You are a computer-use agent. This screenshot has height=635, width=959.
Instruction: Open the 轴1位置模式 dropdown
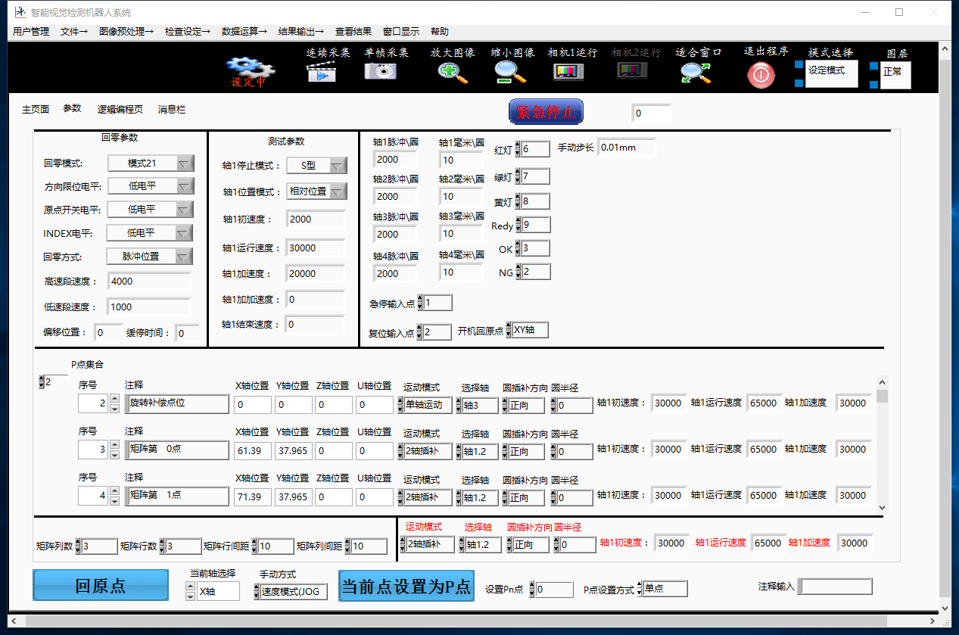(x=316, y=191)
